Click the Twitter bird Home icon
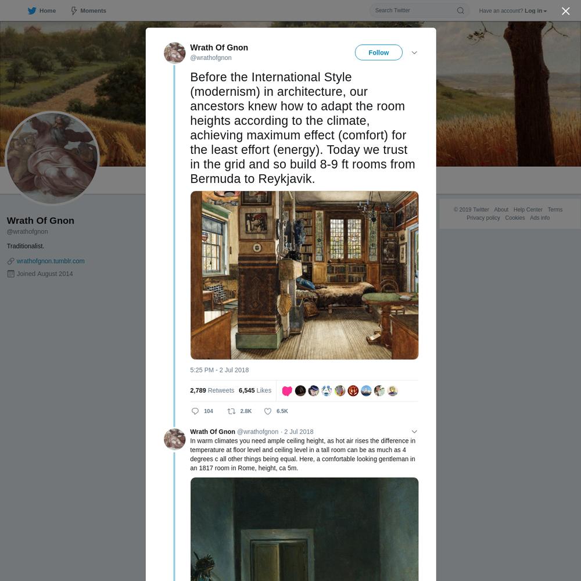581x581 pixels. click(x=32, y=10)
